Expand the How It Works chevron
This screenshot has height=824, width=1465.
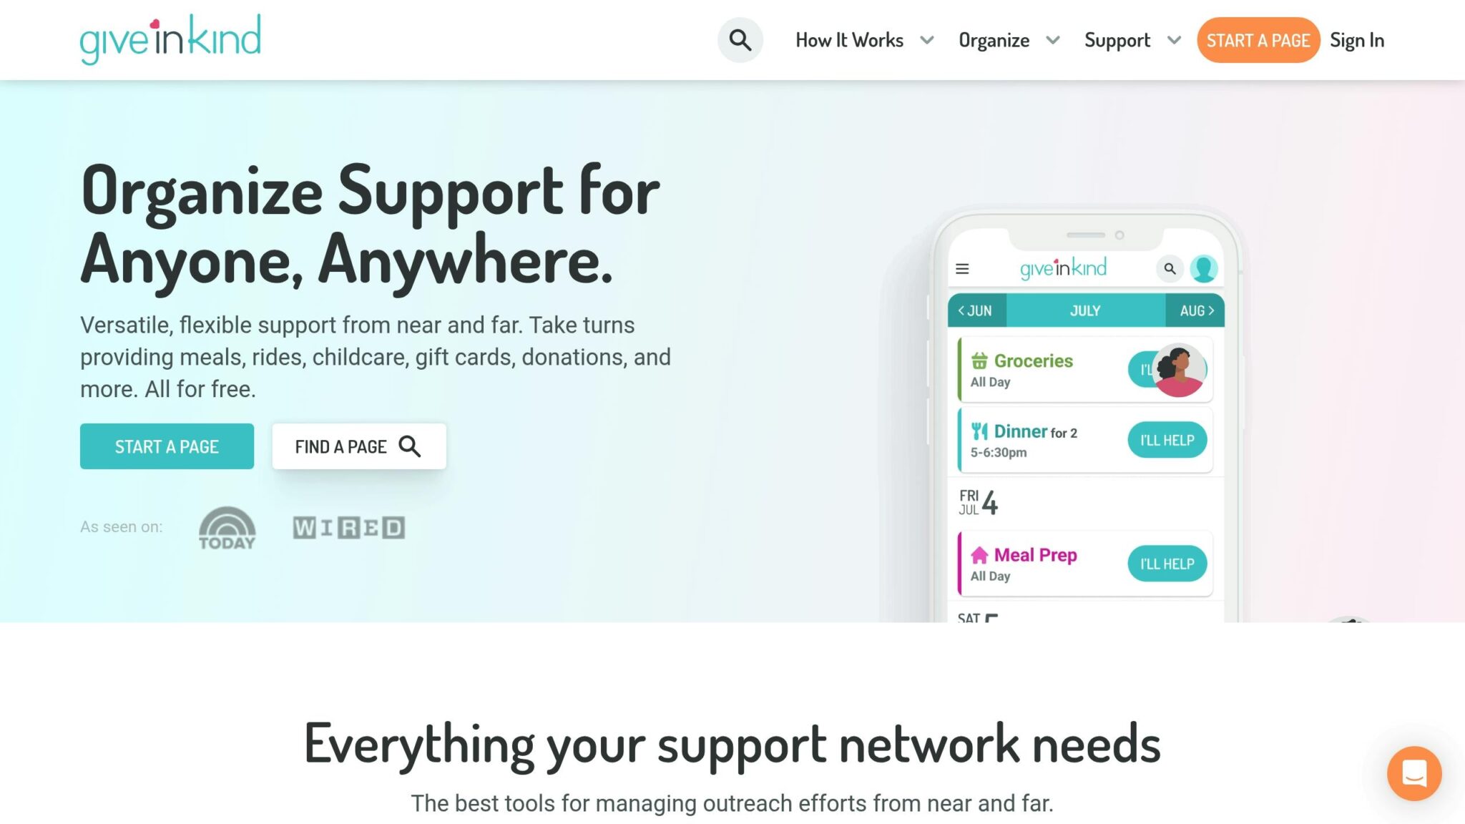926,40
